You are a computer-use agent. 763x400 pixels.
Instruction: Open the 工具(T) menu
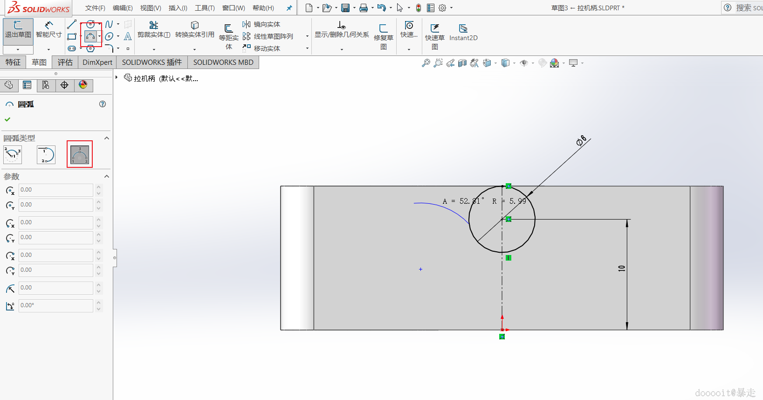[x=205, y=8]
